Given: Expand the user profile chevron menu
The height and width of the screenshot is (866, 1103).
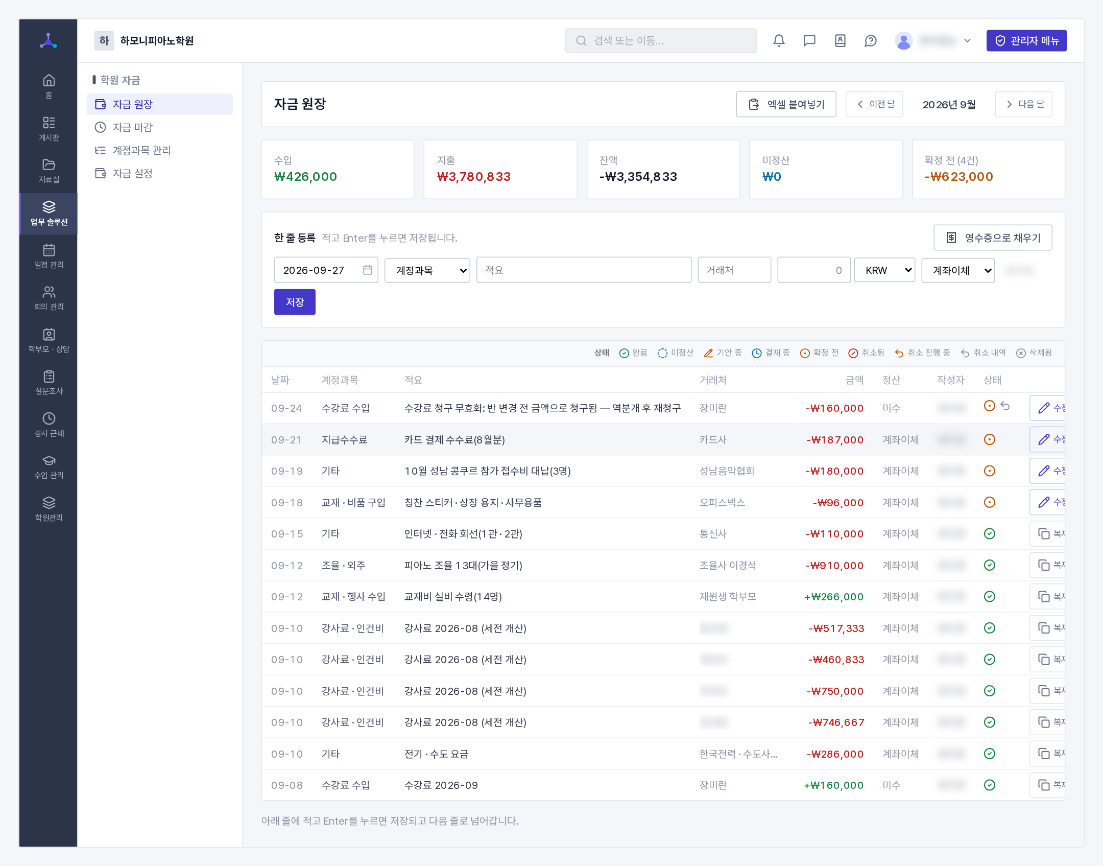Looking at the screenshot, I should tap(967, 41).
